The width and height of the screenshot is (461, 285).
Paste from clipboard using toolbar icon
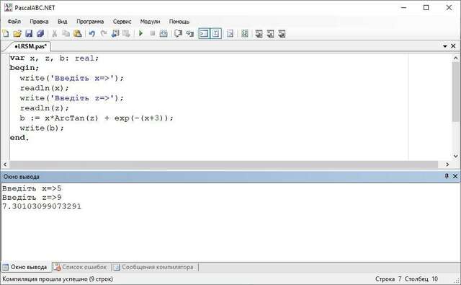click(78, 34)
